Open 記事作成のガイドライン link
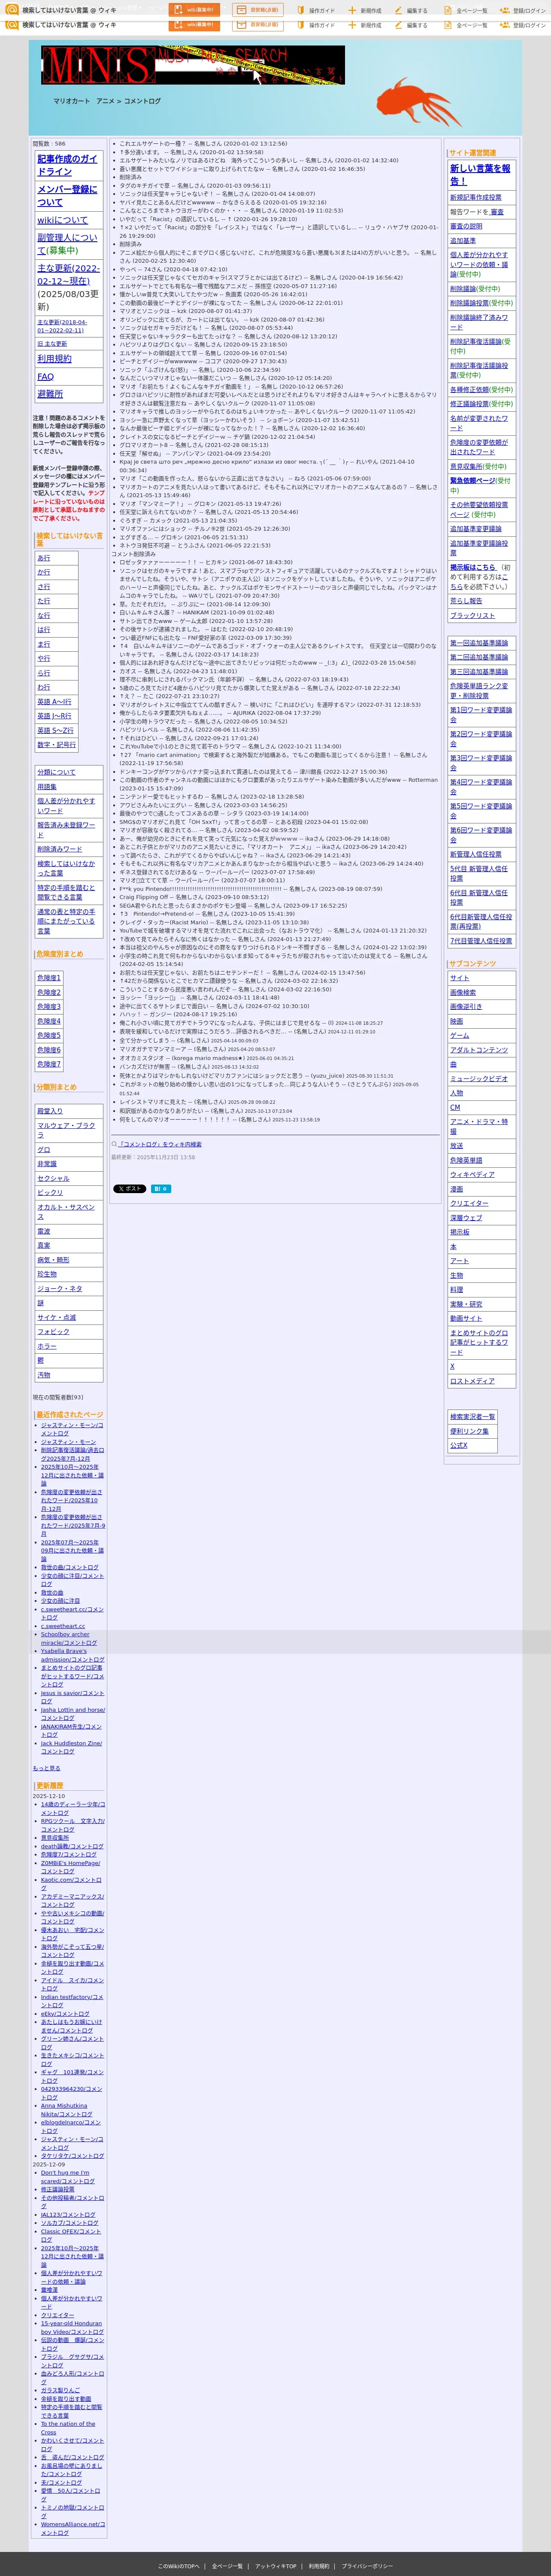551x2576 pixels. point(67,165)
